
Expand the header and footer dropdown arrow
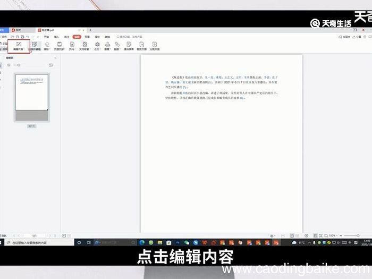click(x=64, y=49)
